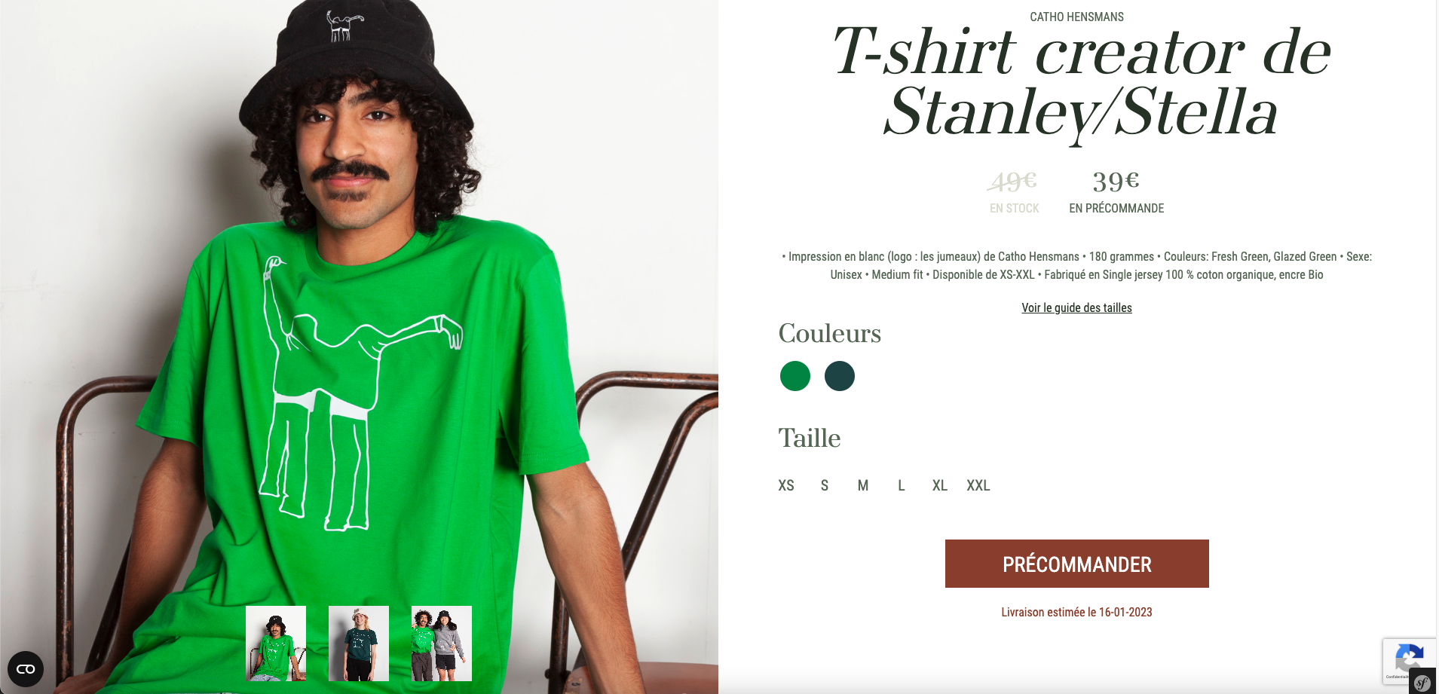
Task: Open the reCAPTCHA badge
Action: click(x=1410, y=661)
